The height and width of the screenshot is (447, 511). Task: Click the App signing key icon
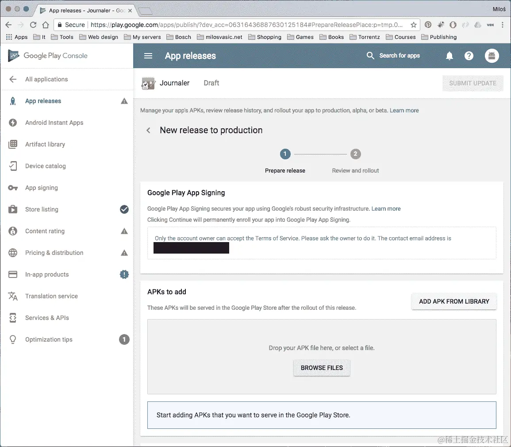[x=13, y=188]
